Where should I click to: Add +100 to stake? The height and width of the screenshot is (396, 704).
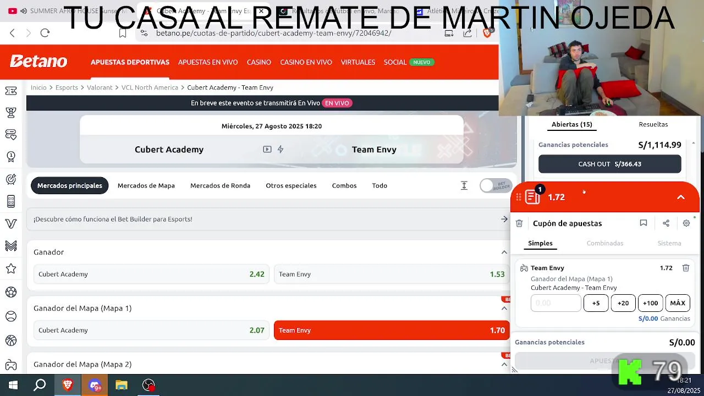pyautogui.click(x=651, y=303)
